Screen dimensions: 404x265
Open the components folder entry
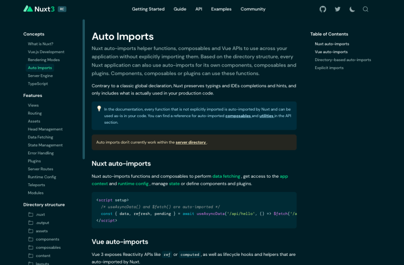pos(43,239)
